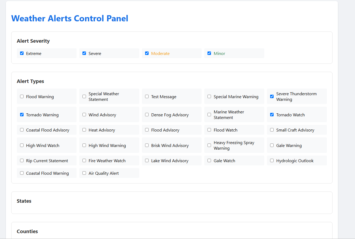This screenshot has height=239, width=355.
Task: Select the Wind Advisory checkbox
Action: 84,115
